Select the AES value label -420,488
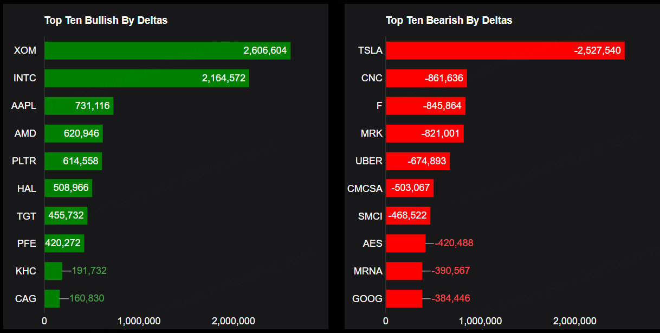This screenshot has width=660, height=333. 454,243
